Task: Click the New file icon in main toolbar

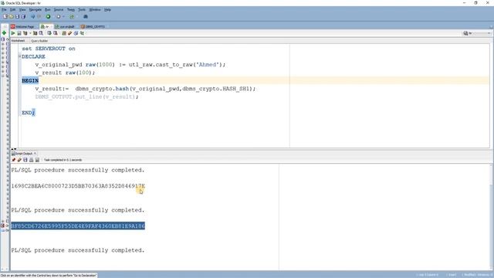Action: (x=5, y=16)
